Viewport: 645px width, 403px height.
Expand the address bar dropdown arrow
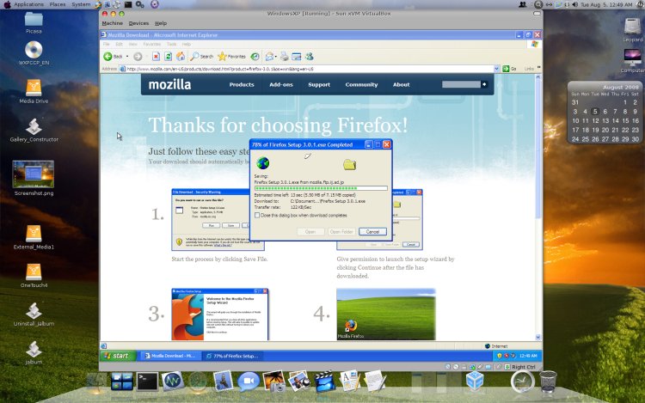[x=496, y=69]
